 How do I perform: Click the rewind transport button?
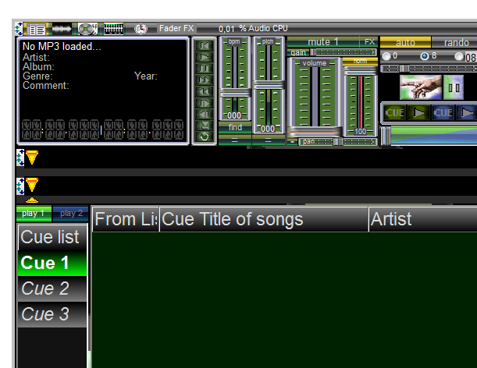tap(204, 91)
